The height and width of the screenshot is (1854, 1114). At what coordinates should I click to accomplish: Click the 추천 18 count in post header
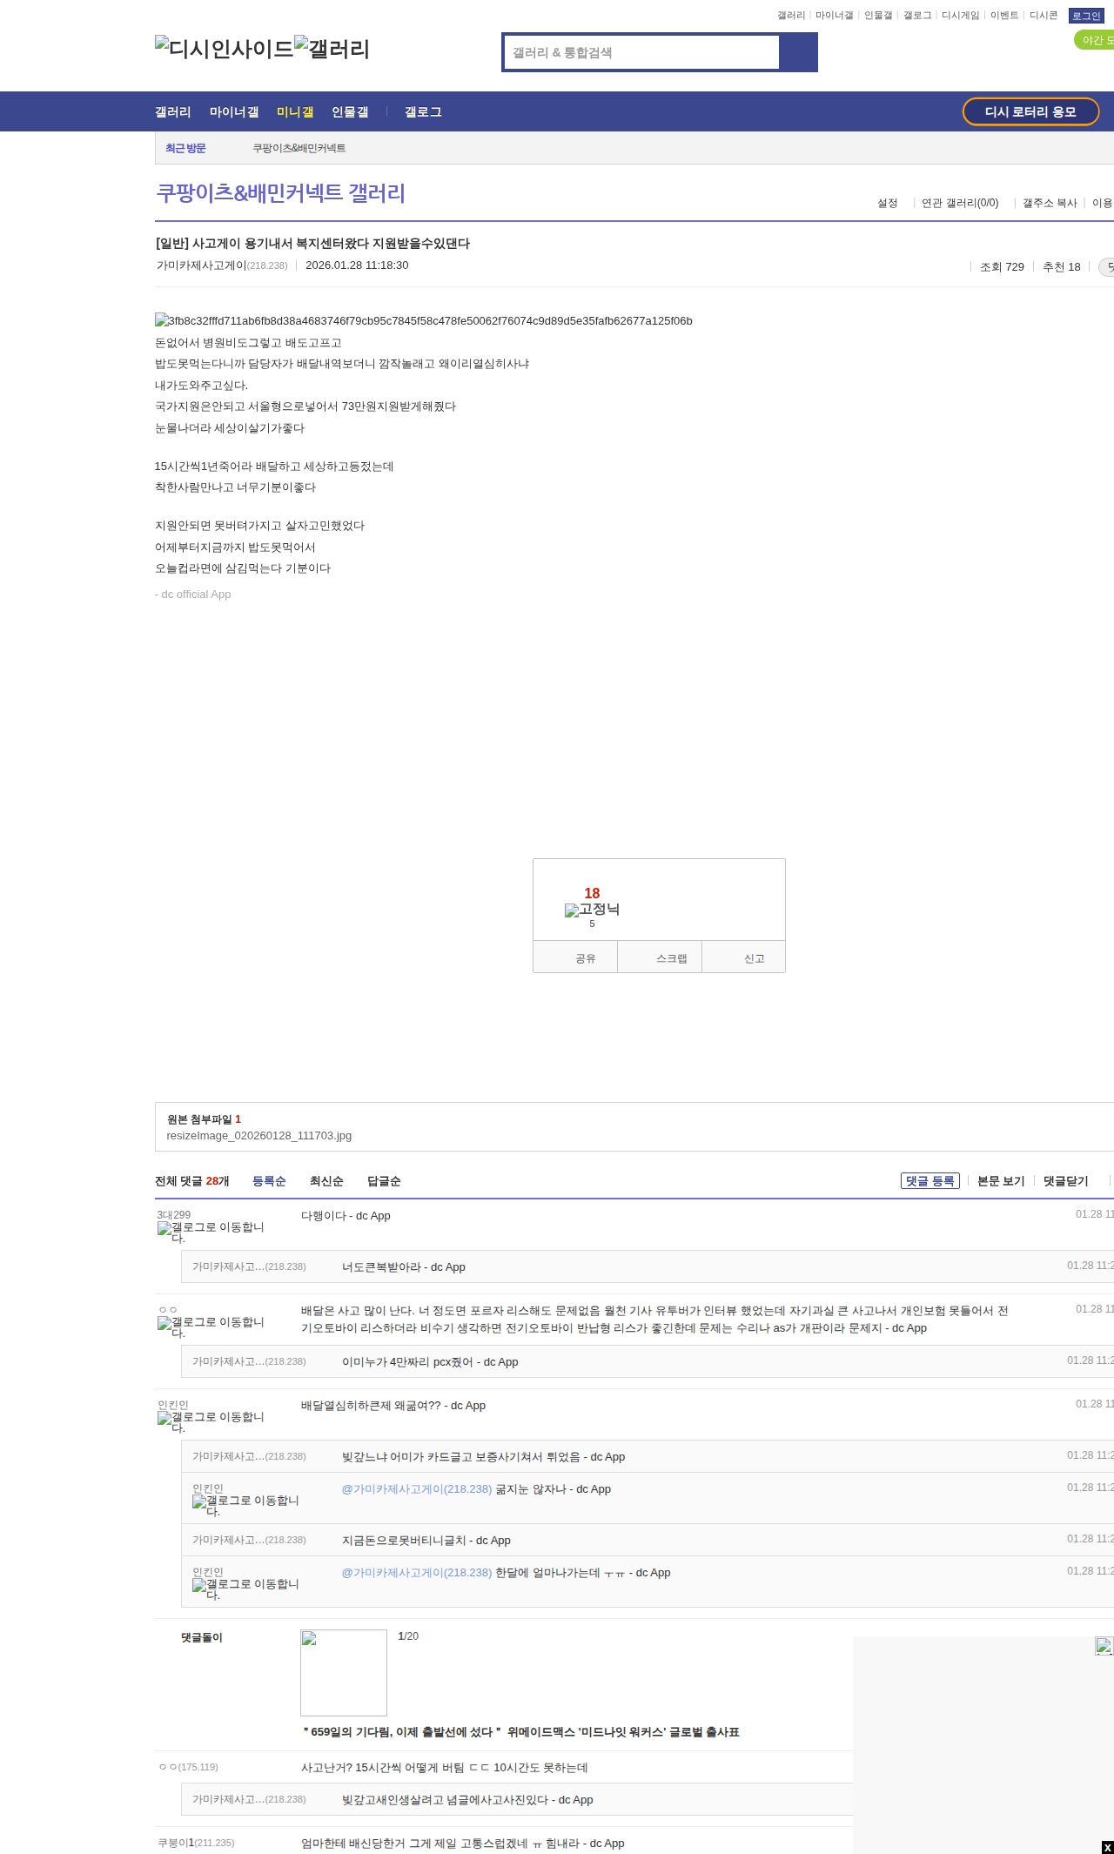tap(1062, 267)
